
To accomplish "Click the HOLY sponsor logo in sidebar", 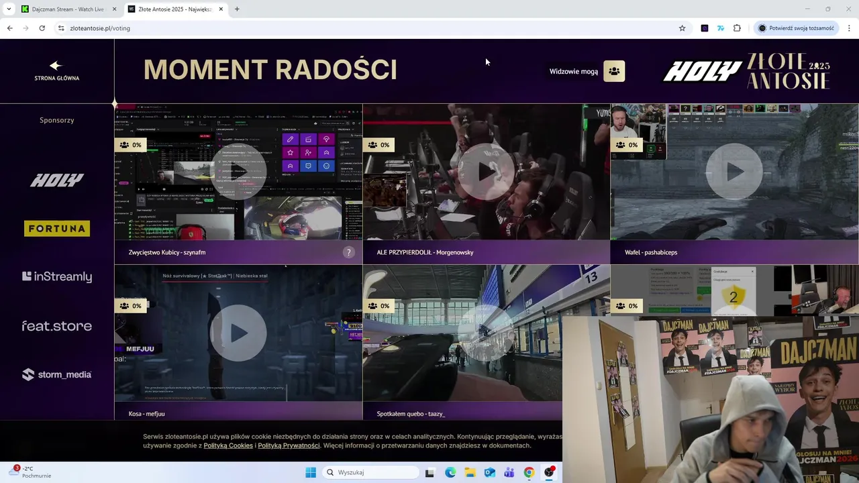I will pos(57,180).
